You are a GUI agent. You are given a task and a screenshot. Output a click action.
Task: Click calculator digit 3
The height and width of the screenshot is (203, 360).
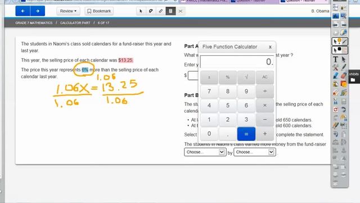(x=246, y=120)
